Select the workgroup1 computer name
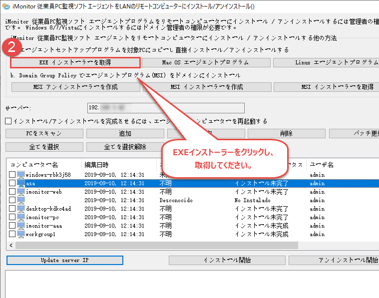This screenshot has height=298, width=379. (x=40, y=234)
